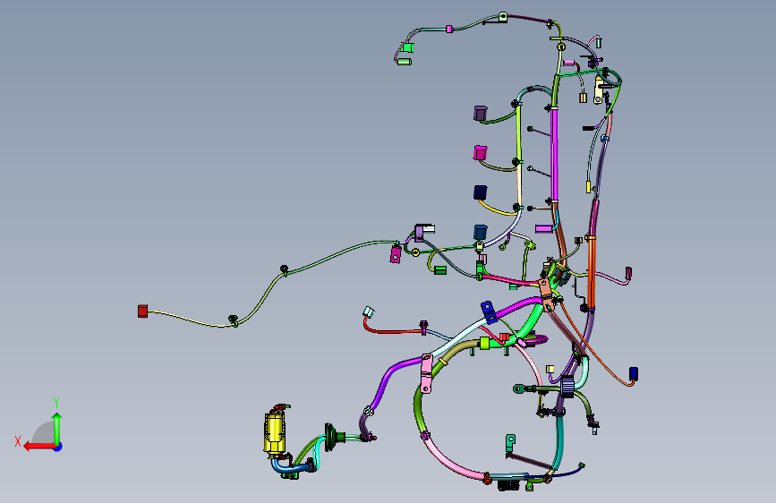Select the yellow cylindrical component
Viewport: 776px width, 503px height.
[275, 432]
